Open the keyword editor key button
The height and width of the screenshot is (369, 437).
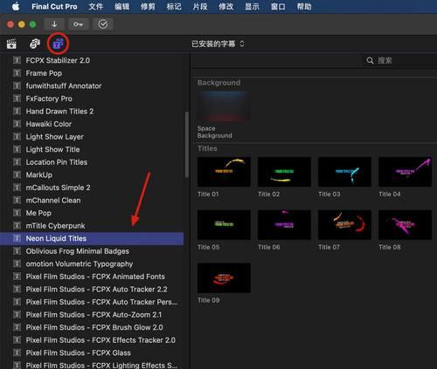[79, 24]
